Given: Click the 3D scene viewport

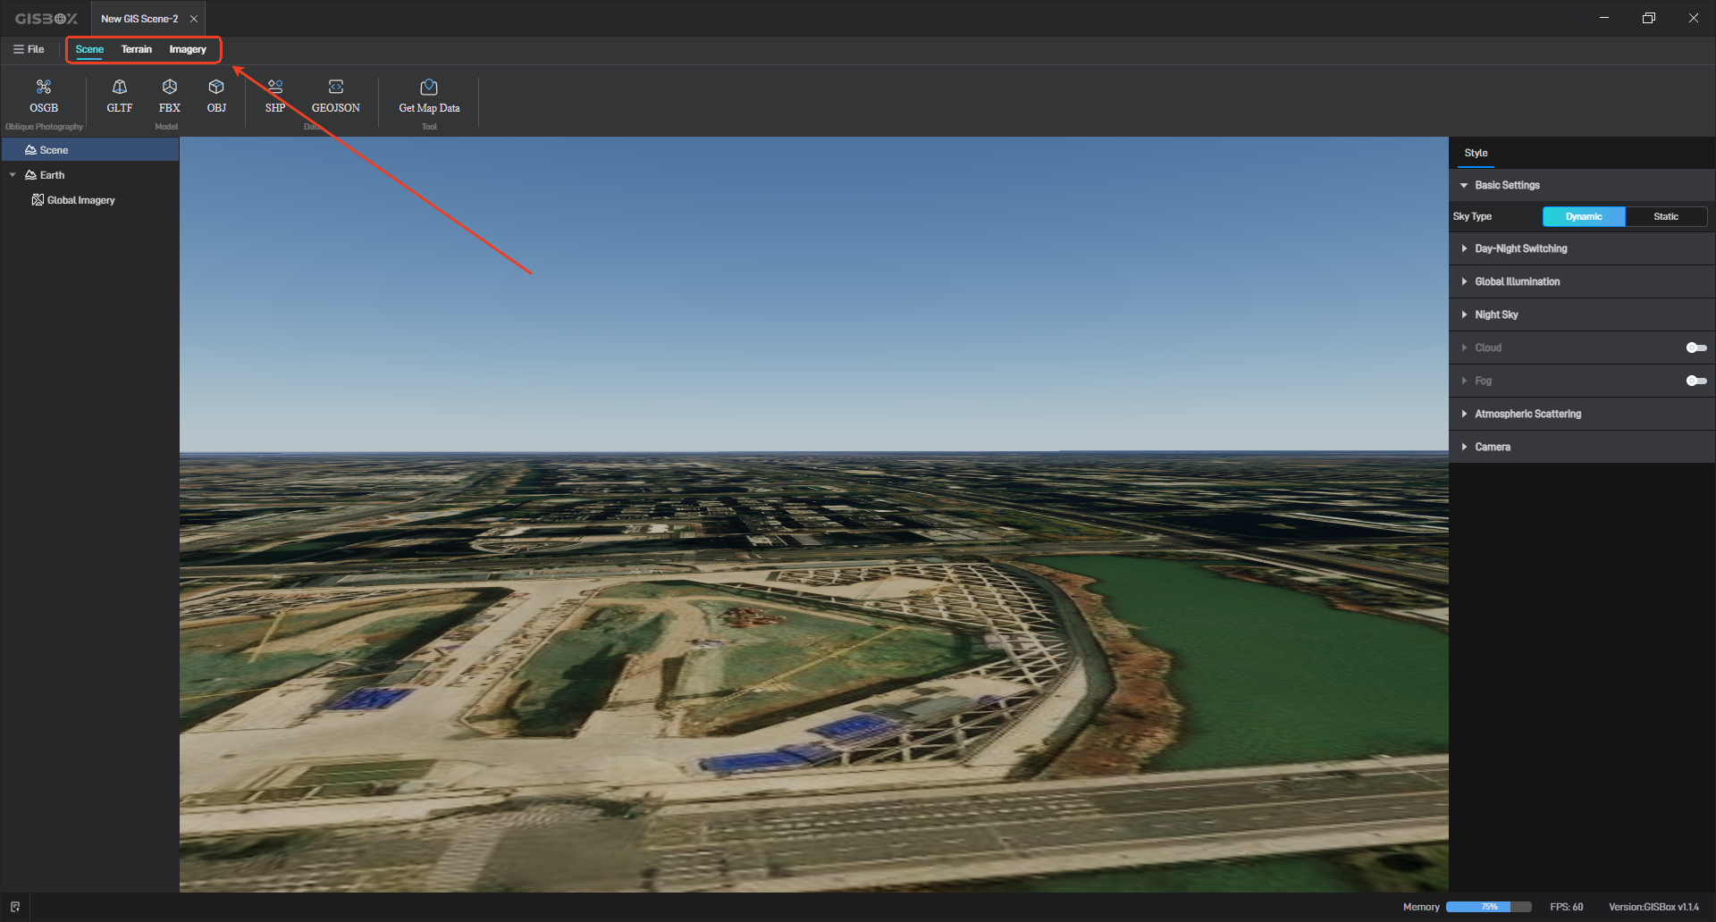Looking at the screenshot, I should [x=813, y=515].
